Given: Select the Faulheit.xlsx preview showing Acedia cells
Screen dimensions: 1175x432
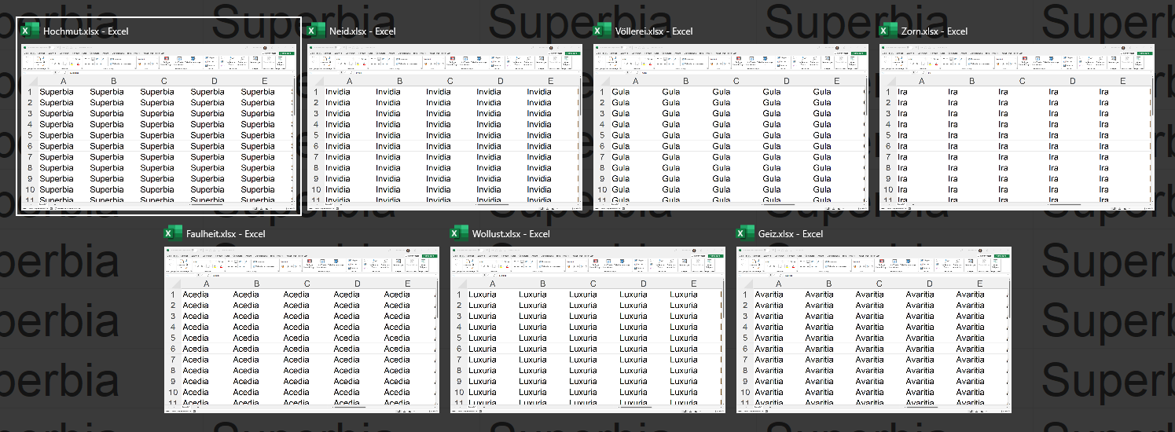Looking at the screenshot, I should click(x=302, y=330).
